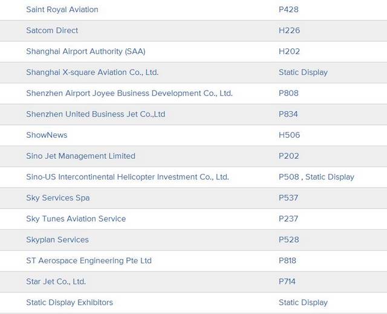Click the ShowNews exhibitor name
387x314 pixels.
(47, 135)
